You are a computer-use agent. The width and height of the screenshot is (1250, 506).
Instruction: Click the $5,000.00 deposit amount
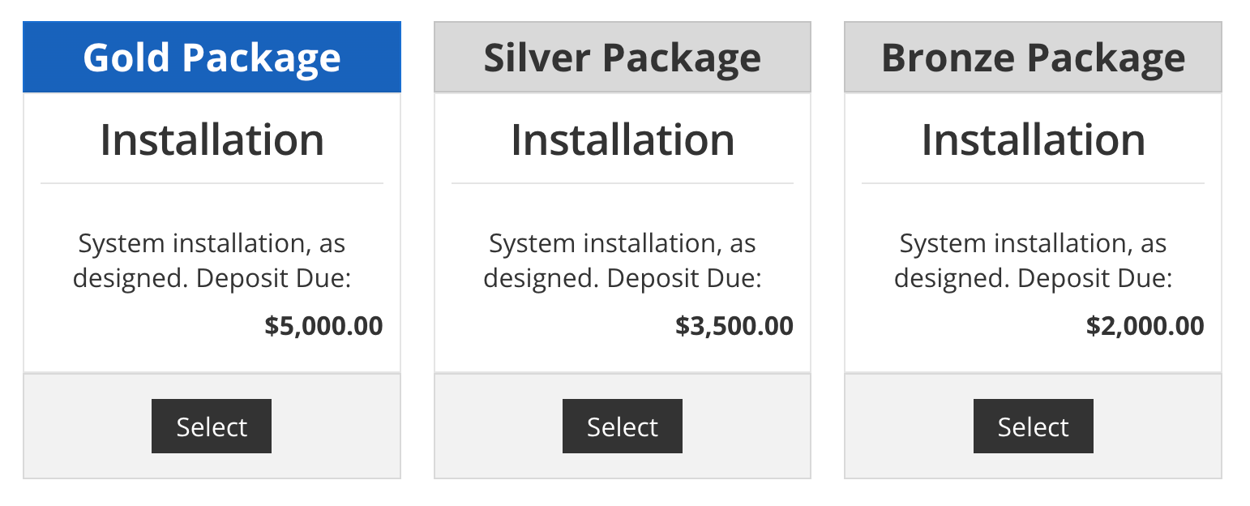pos(323,326)
